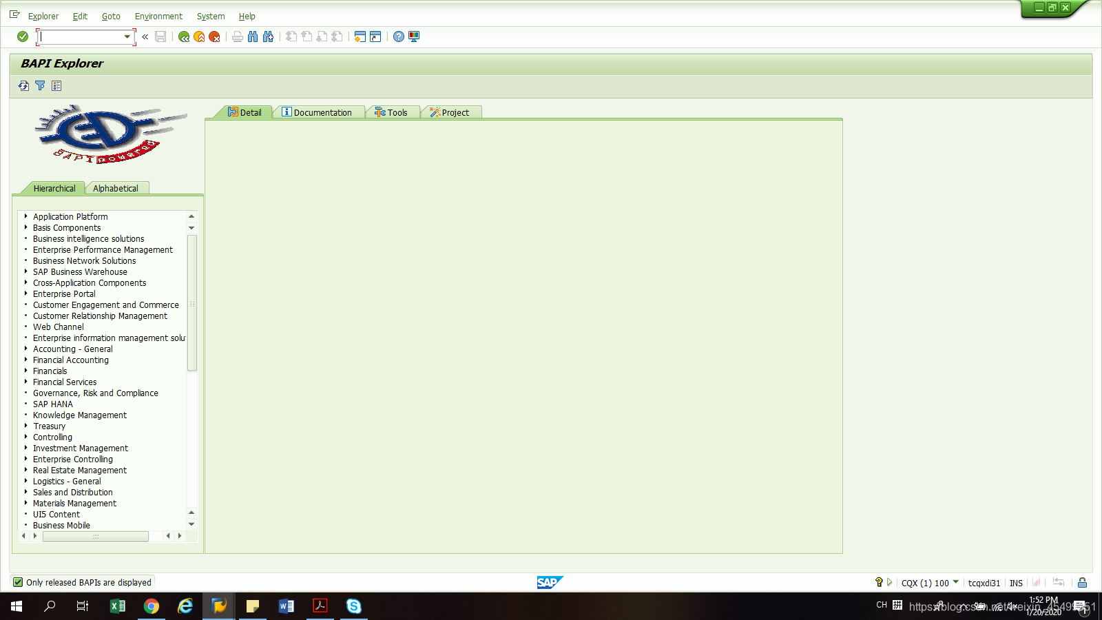This screenshot has height=620, width=1102.
Task: Open a new SAP session via toolbar icon
Action: click(x=360, y=37)
